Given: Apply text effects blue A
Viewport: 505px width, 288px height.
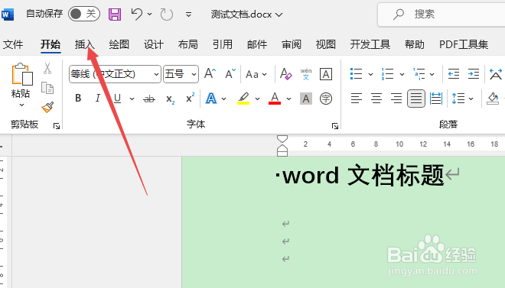Looking at the screenshot, I should (211, 99).
